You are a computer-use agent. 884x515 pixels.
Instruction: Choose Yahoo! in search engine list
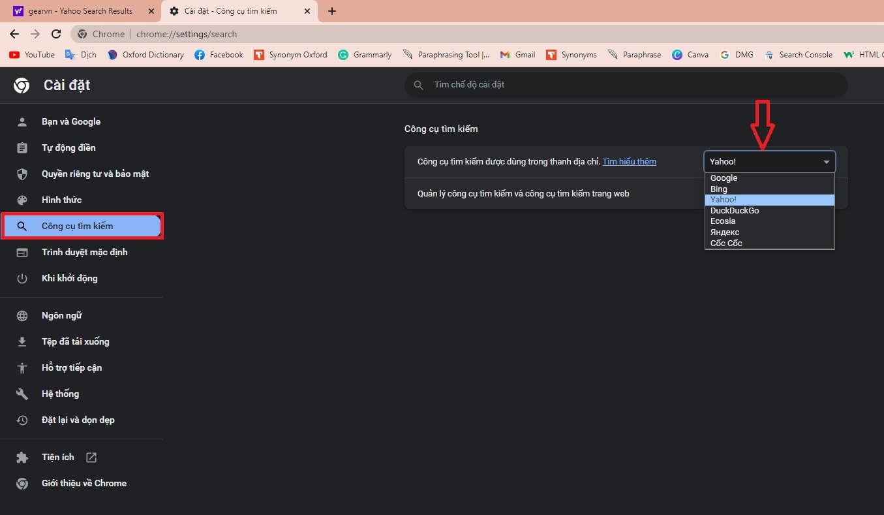[x=770, y=200]
